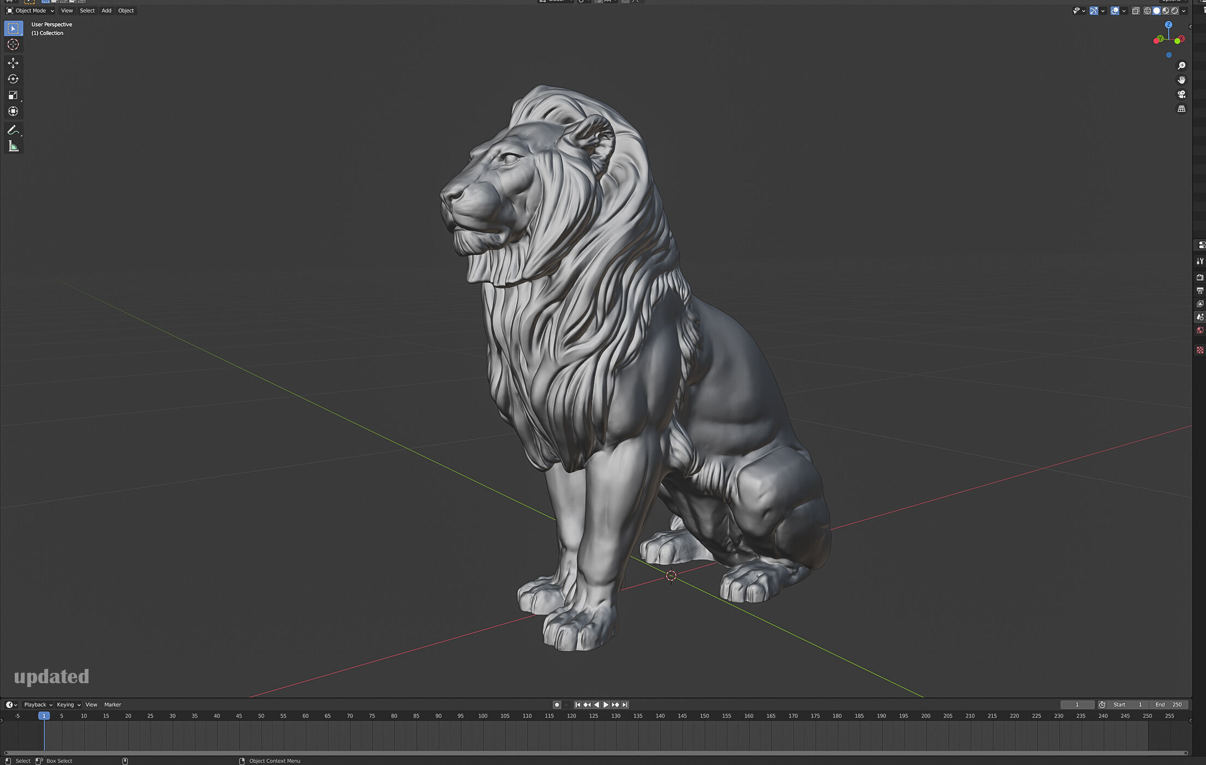Image resolution: width=1206 pixels, height=765 pixels.
Task: Toggle perspective/orthographic grid icon
Action: pos(1181,109)
